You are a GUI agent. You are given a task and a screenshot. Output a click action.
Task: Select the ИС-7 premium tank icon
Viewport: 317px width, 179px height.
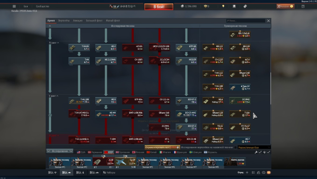pyautogui.click(x=240, y=140)
